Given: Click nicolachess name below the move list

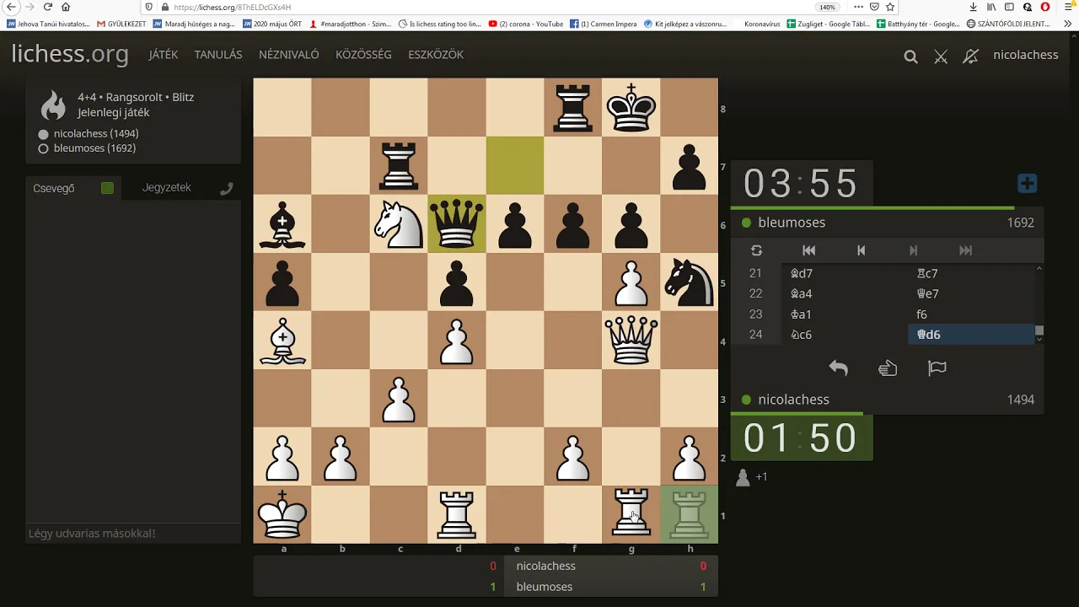Looking at the screenshot, I should tap(793, 400).
